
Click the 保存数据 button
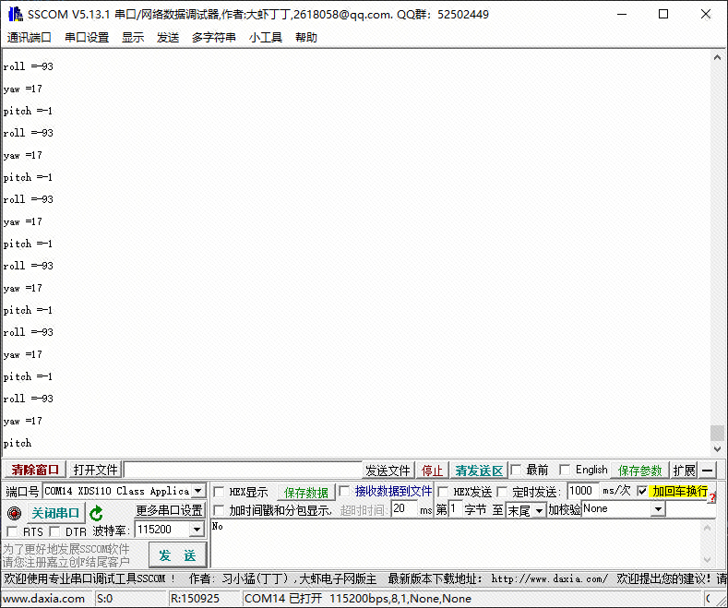point(306,493)
